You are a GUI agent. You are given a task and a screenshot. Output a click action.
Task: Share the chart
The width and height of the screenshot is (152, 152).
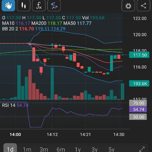coord(143,6)
